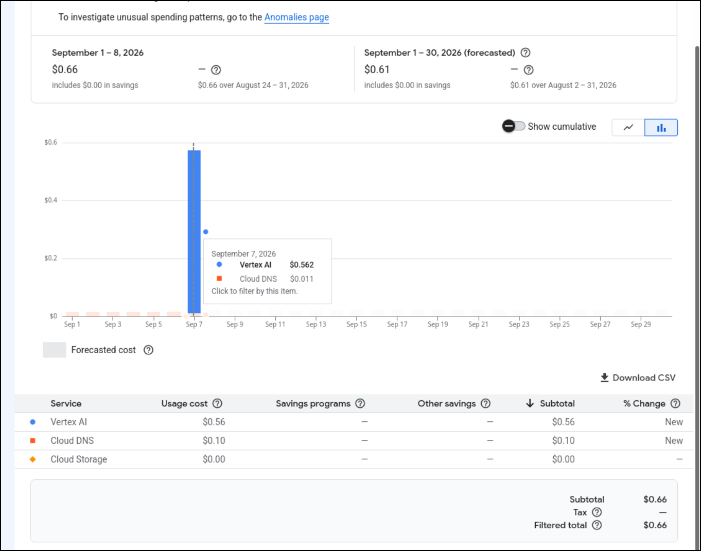
Task: Open Usage cost help tooltip
Action: (x=218, y=404)
